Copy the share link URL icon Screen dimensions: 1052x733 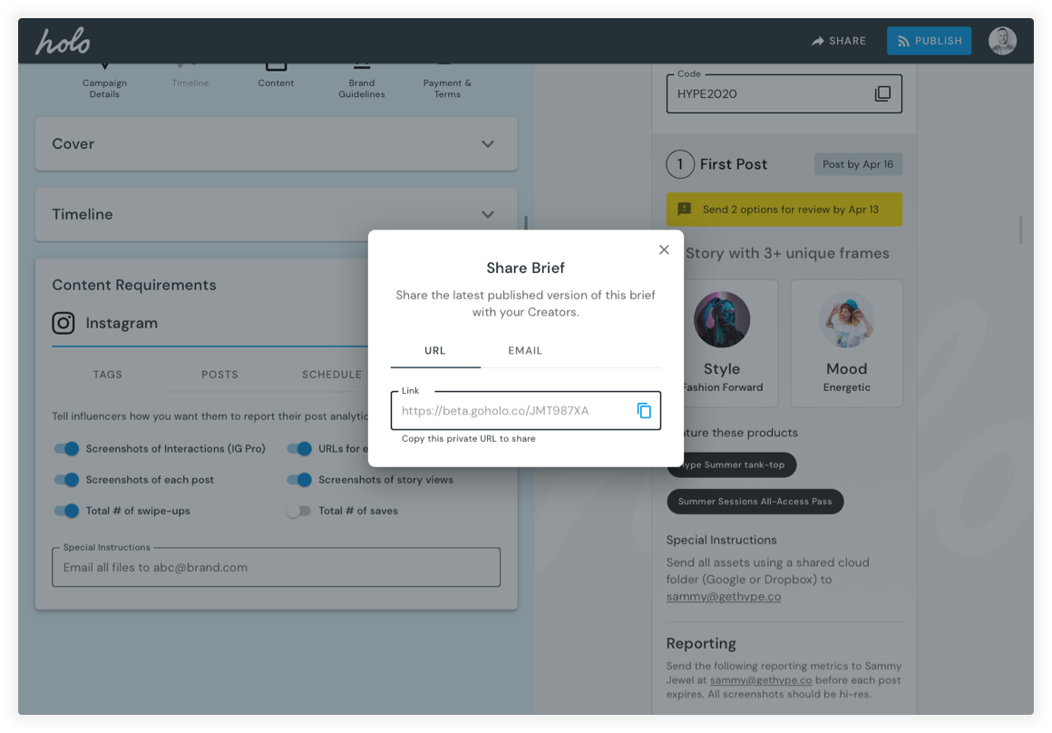tap(644, 411)
